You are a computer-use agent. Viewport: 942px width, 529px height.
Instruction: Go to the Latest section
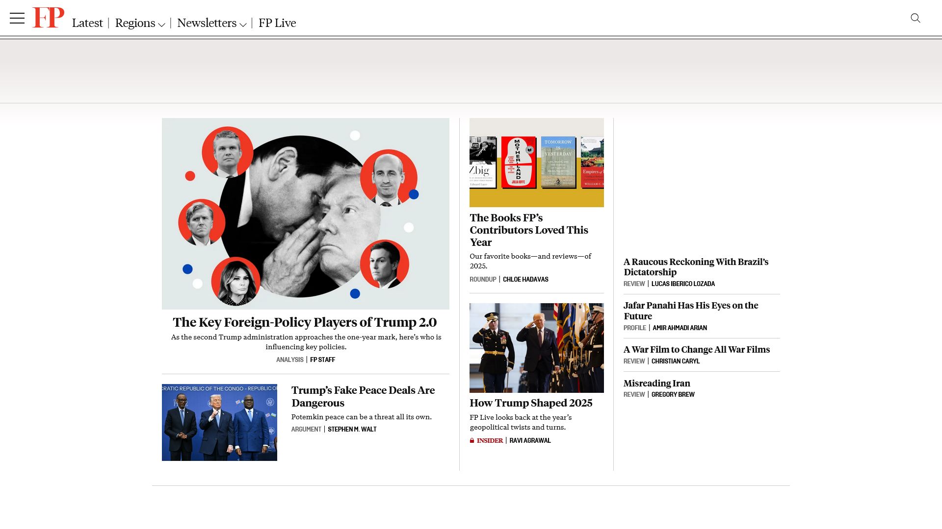(87, 23)
